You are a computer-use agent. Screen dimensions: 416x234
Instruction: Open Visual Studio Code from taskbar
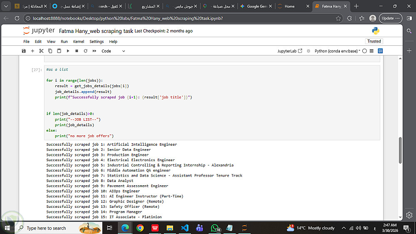pos(185,228)
